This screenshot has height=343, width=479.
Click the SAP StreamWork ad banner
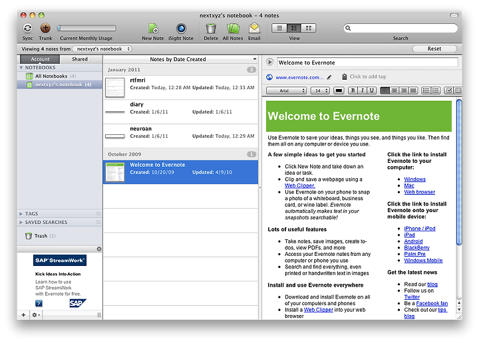(x=60, y=261)
